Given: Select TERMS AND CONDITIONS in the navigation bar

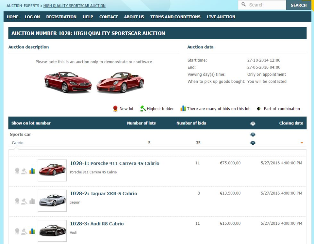Looking at the screenshot, I should (x=175, y=17).
